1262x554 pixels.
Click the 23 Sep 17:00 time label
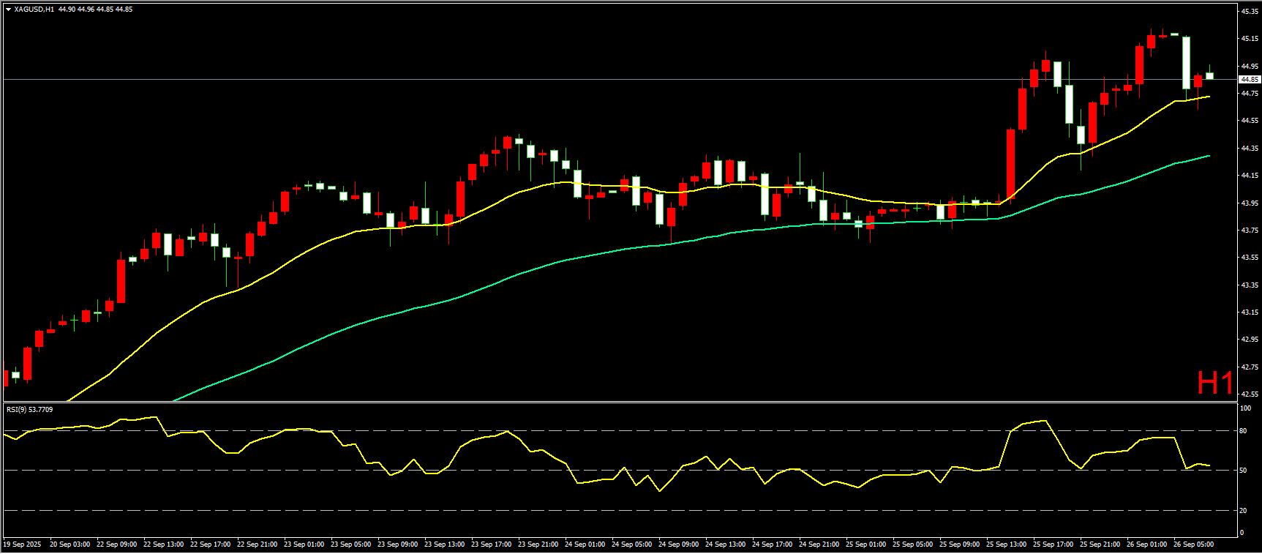(491, 544)
